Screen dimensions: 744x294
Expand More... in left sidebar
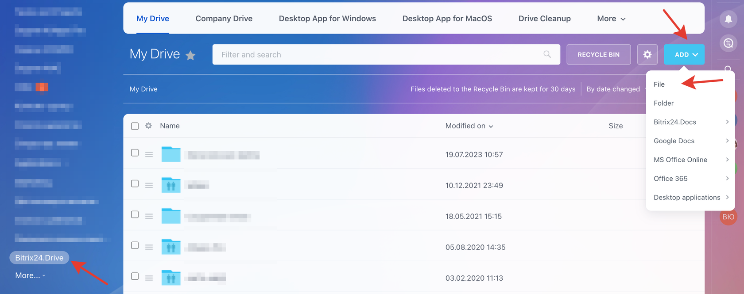(x=30, y=275)
